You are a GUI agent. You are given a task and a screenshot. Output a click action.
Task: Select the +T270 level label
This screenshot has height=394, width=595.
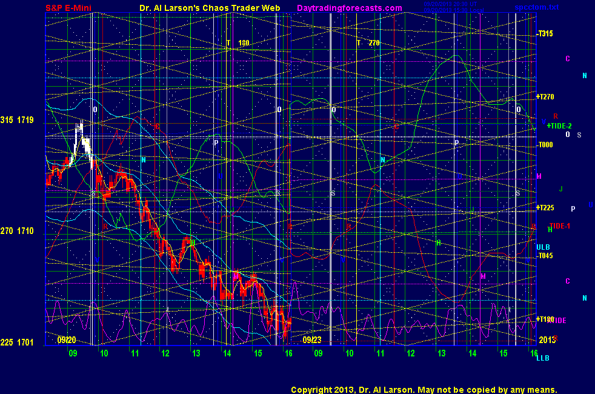point(545,97)
